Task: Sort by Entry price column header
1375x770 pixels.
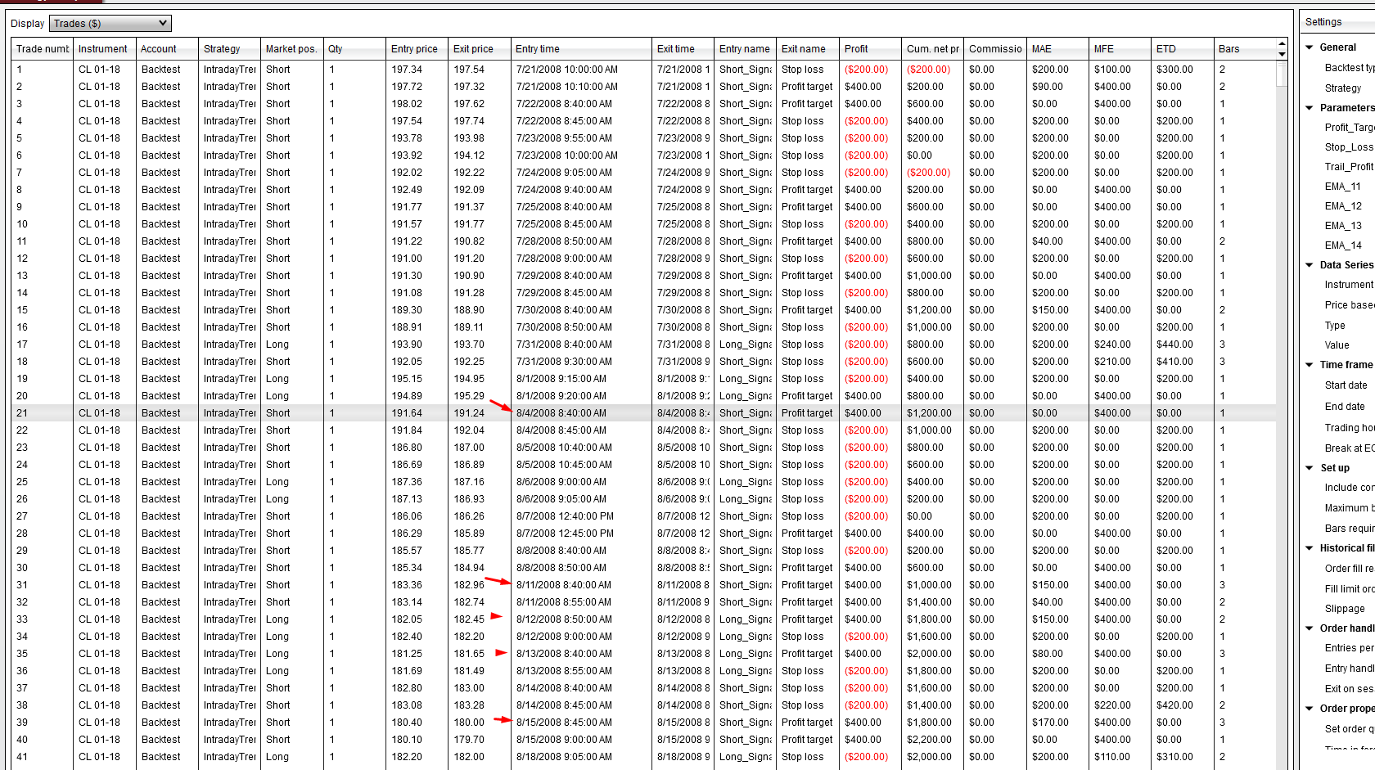Action: coord(417,49)
